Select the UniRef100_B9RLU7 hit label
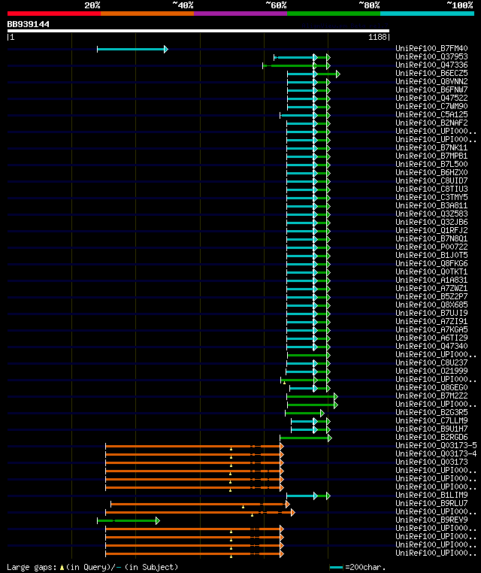The image size is (481, 573). tap(431, 503)
